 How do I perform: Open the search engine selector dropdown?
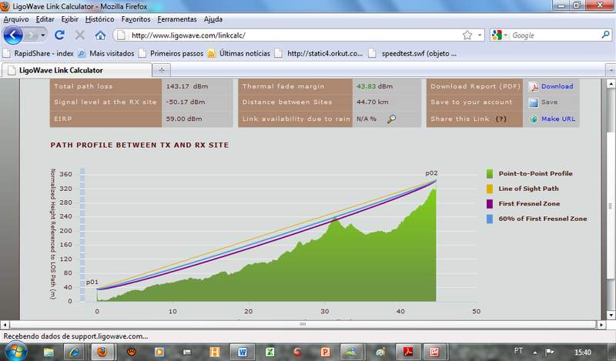[506, 35]
